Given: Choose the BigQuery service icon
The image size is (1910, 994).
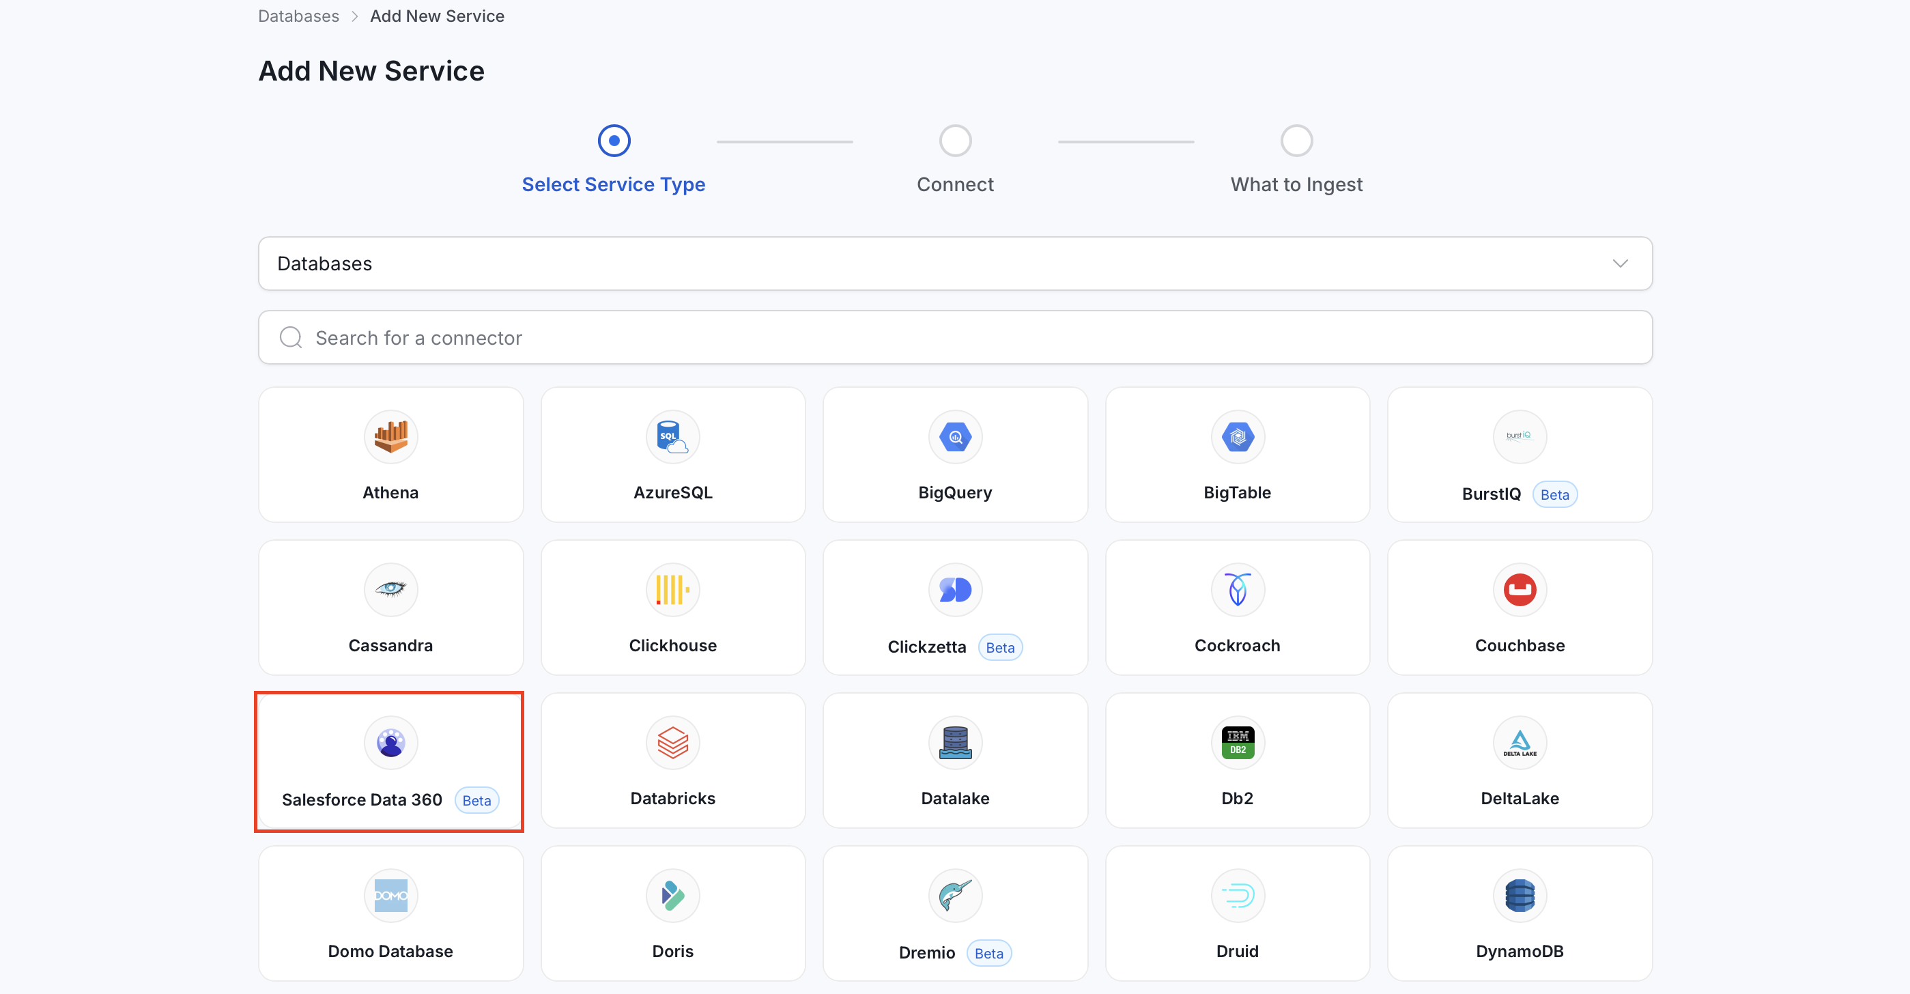Looking at the screenshot, I should [x=955, y=437].
